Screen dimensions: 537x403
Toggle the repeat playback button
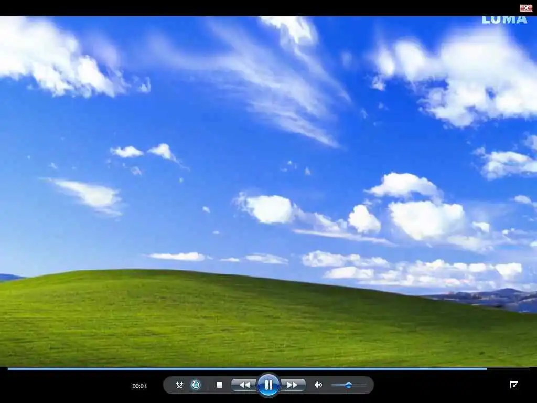pos(196,385)
